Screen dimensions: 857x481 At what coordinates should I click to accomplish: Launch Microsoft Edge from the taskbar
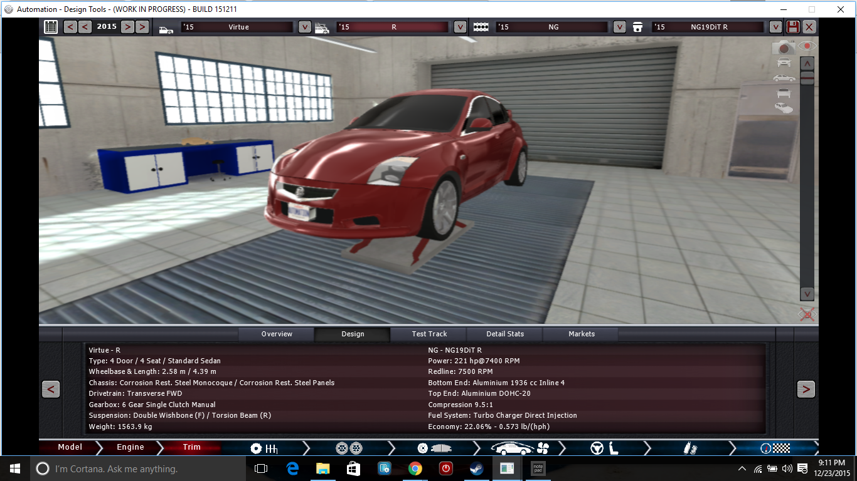[x=292, y=468]
